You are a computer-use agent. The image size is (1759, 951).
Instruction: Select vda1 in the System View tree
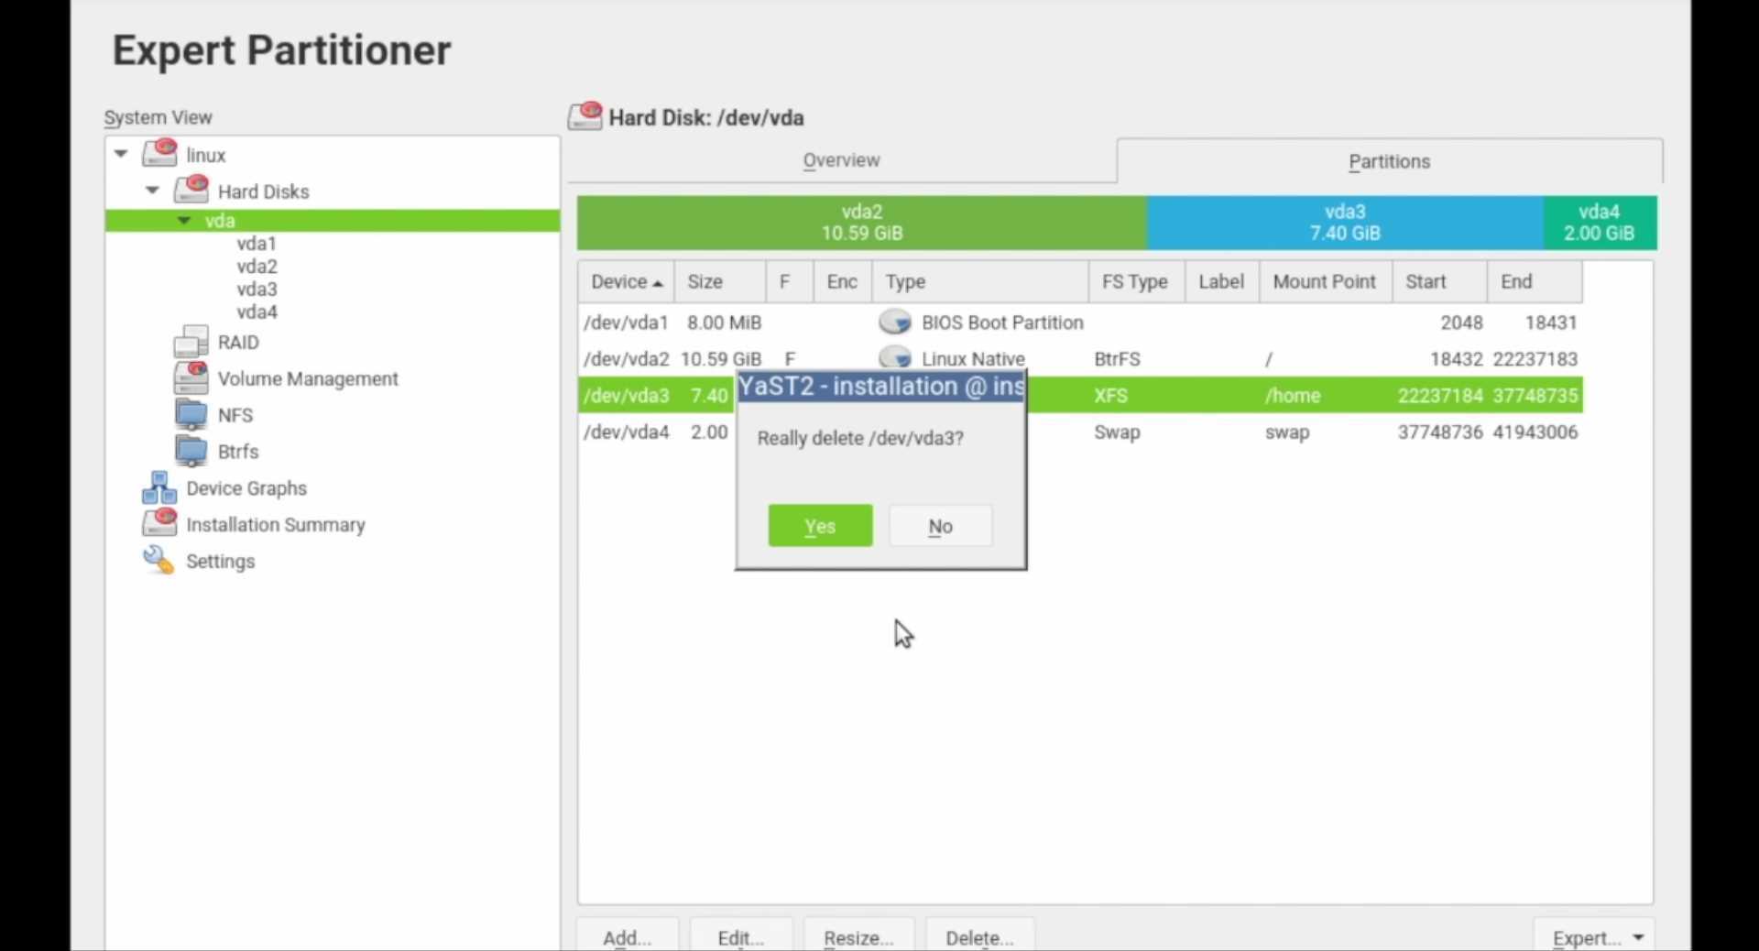click(x=257, y=244)
